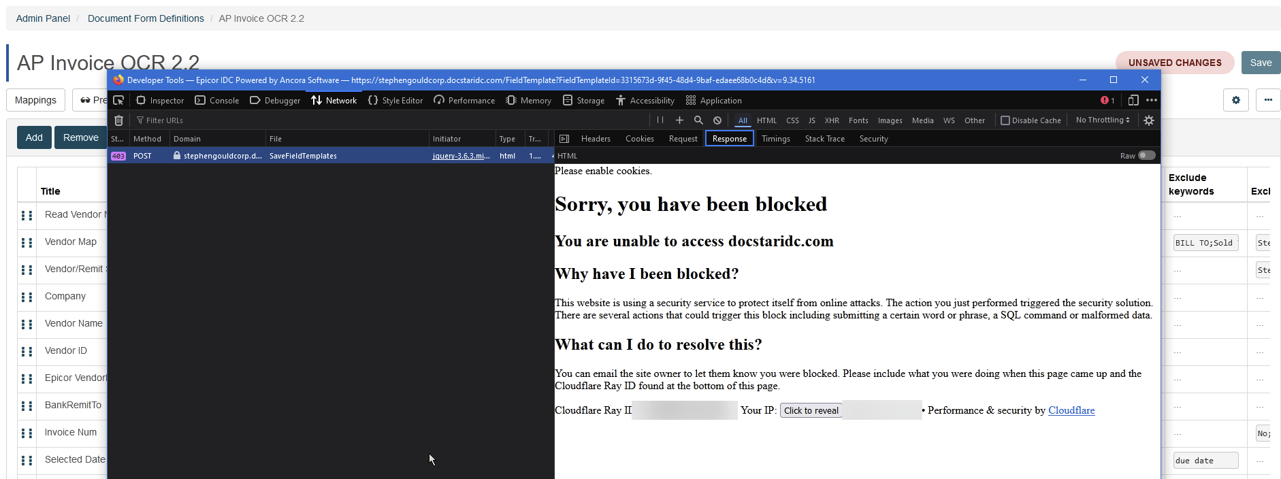Click the Mappings button

(x=35, y=100)
